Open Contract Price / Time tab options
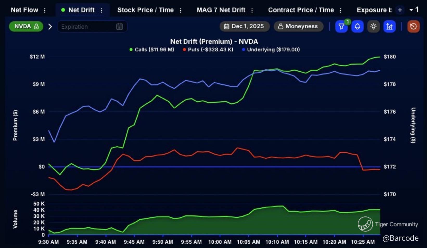This screenshot has width=427, height=248. 340,10
